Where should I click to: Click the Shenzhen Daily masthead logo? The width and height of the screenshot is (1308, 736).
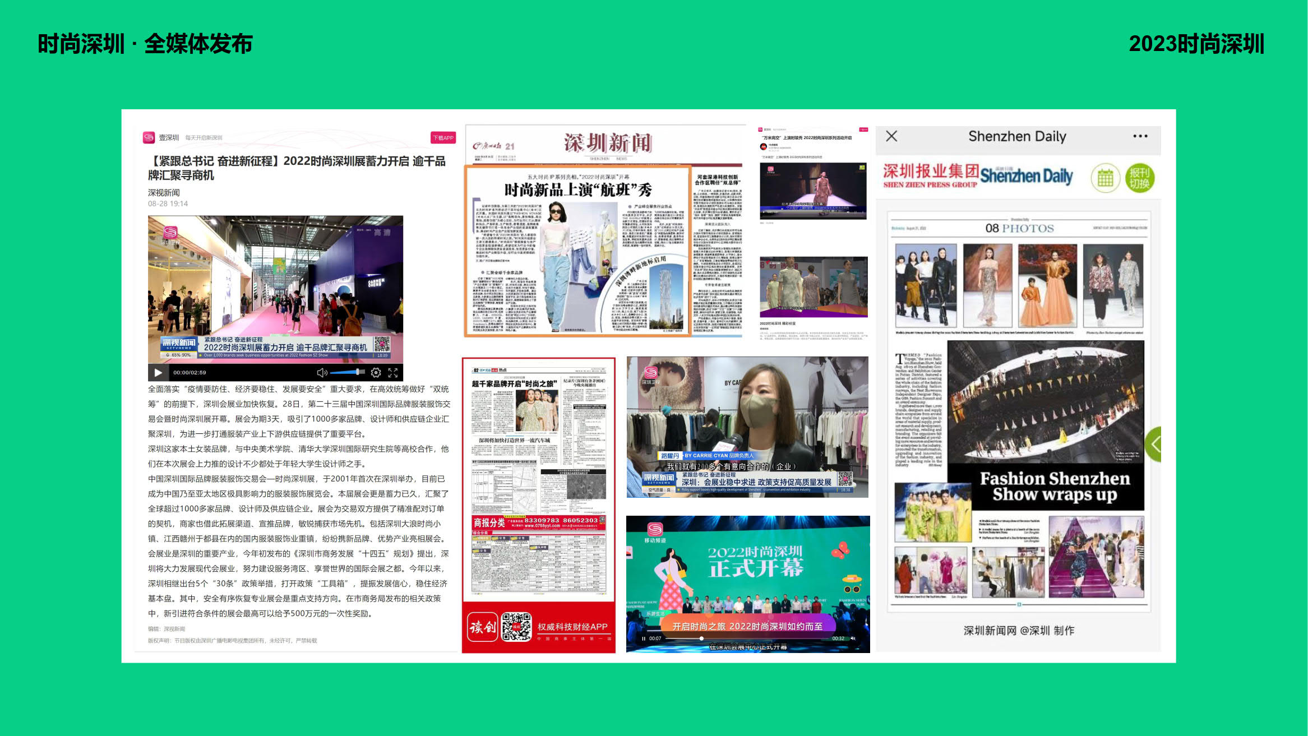tap(1026, 176)
